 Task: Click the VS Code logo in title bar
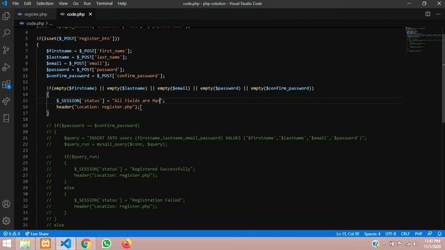tap(5, 3)
